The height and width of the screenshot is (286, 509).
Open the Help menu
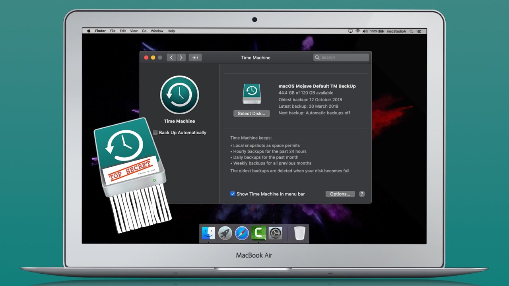point(171,31)
